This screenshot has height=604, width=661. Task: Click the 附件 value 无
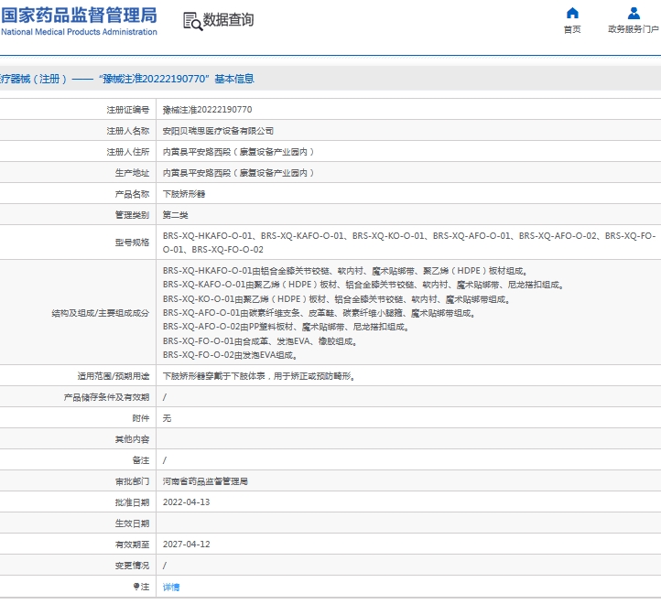(x=167, y=418)
